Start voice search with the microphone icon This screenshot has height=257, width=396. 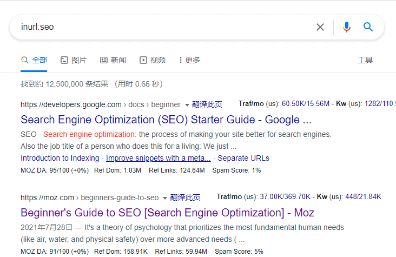pos(347,27)
